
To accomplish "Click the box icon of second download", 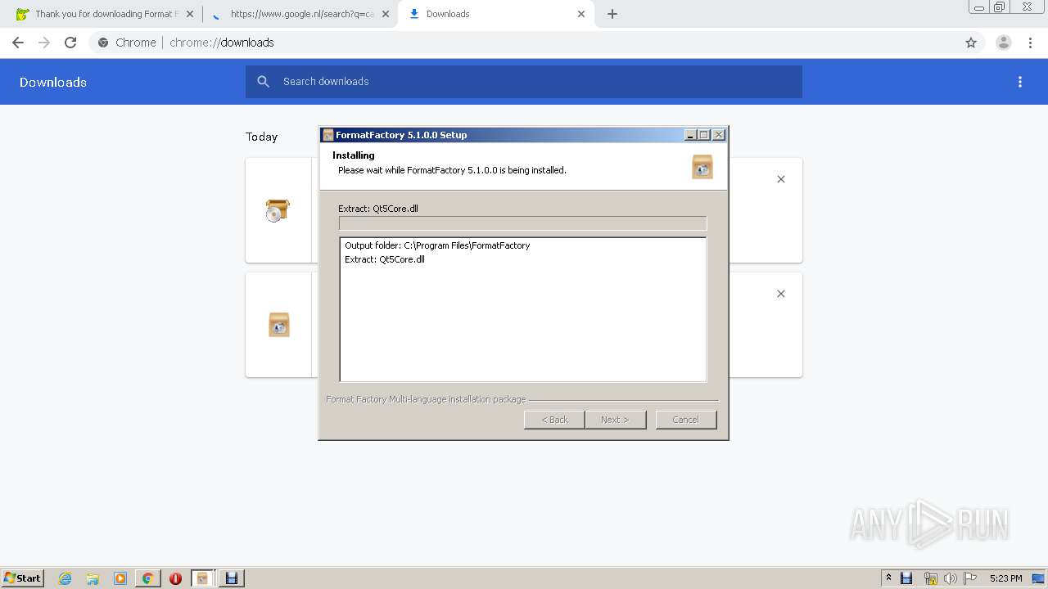I will point(278,325).
